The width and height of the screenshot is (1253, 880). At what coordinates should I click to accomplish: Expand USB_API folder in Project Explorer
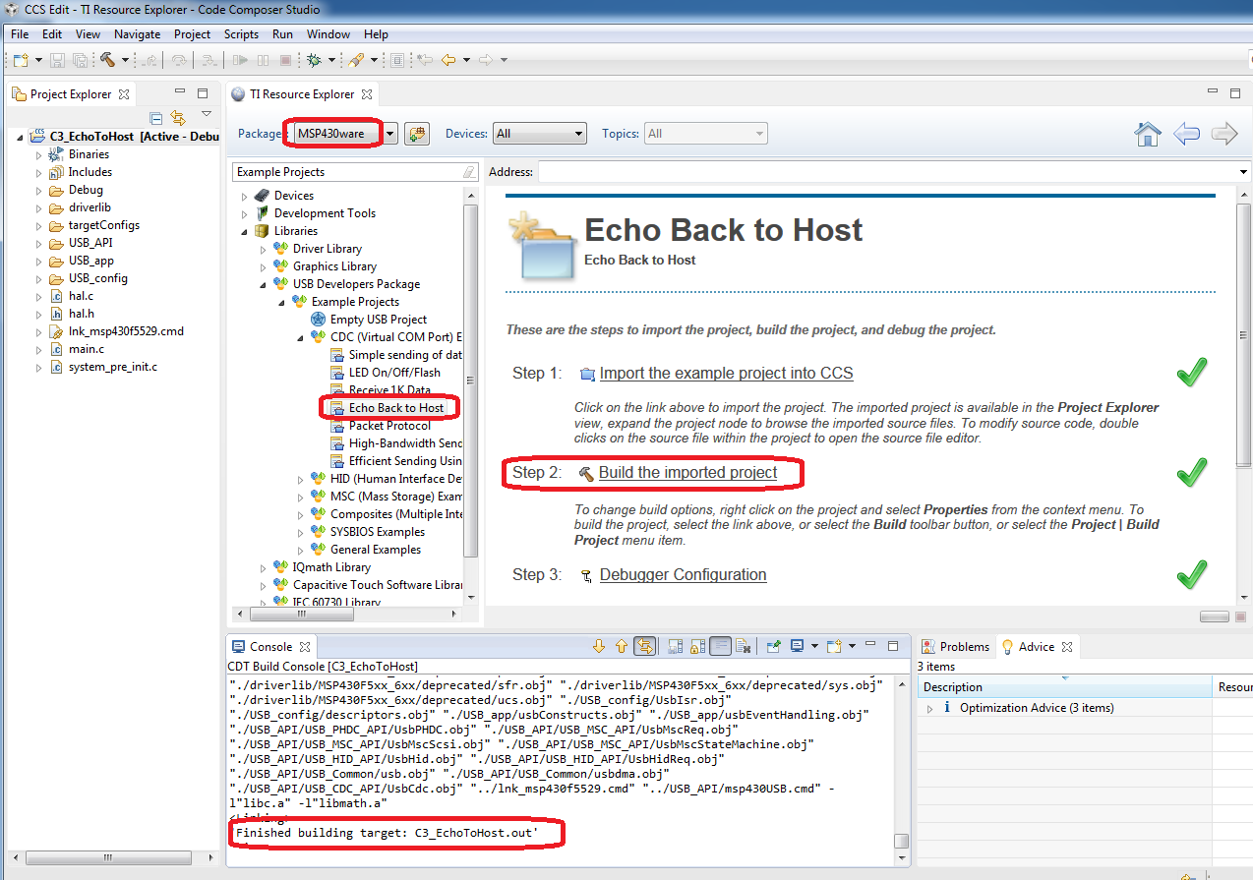coord(38,243)
